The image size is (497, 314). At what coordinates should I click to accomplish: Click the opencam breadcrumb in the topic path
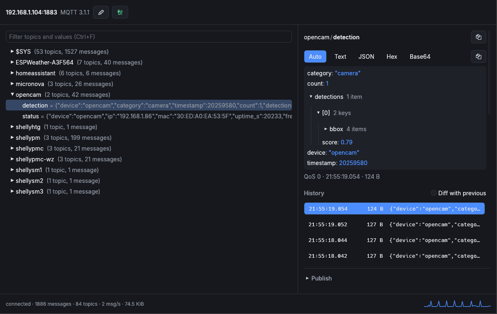(x=316, y=37)
